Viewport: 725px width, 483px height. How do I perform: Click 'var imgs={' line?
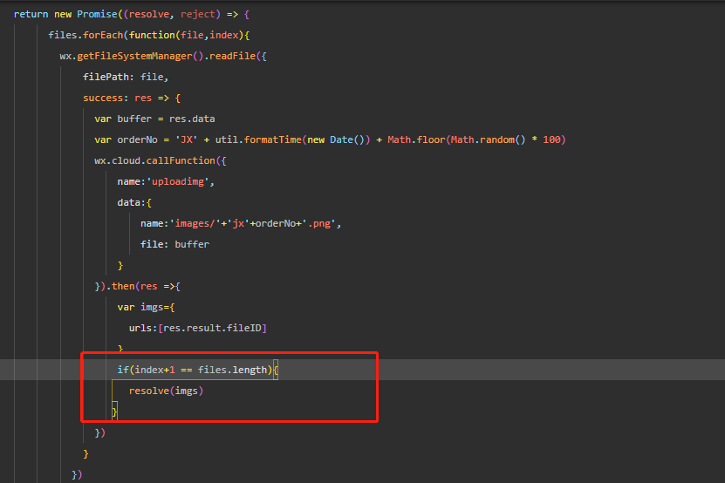pos(146,308)
